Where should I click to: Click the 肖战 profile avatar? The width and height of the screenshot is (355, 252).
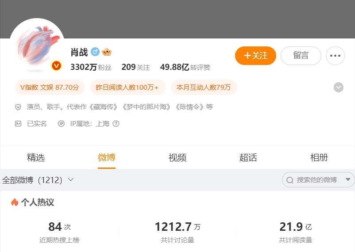tap(37, 46)
